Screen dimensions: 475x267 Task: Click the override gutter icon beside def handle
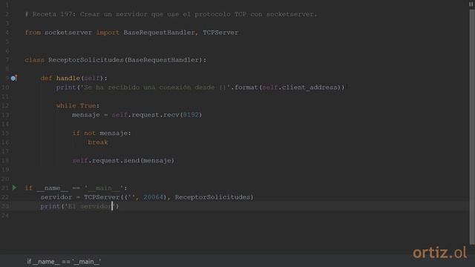[13, 78]
